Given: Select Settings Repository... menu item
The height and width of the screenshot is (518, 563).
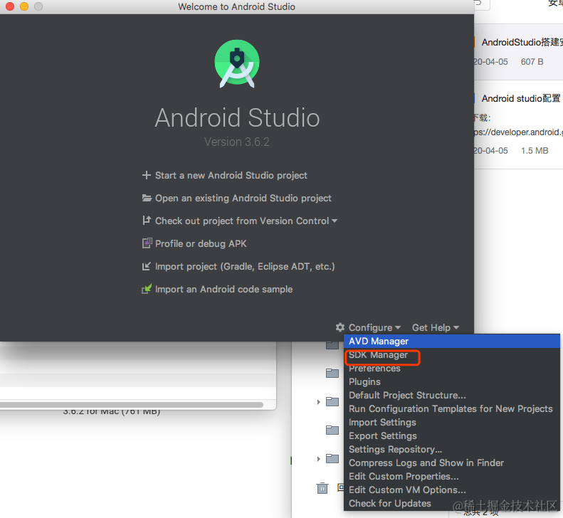Looking at the screenshot, I should tap(451, 450).
